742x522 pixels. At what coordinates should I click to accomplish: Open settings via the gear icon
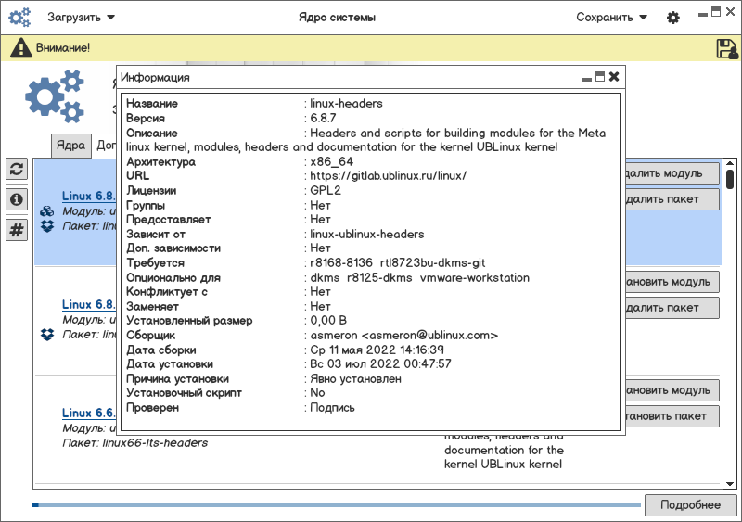[673, 18]
